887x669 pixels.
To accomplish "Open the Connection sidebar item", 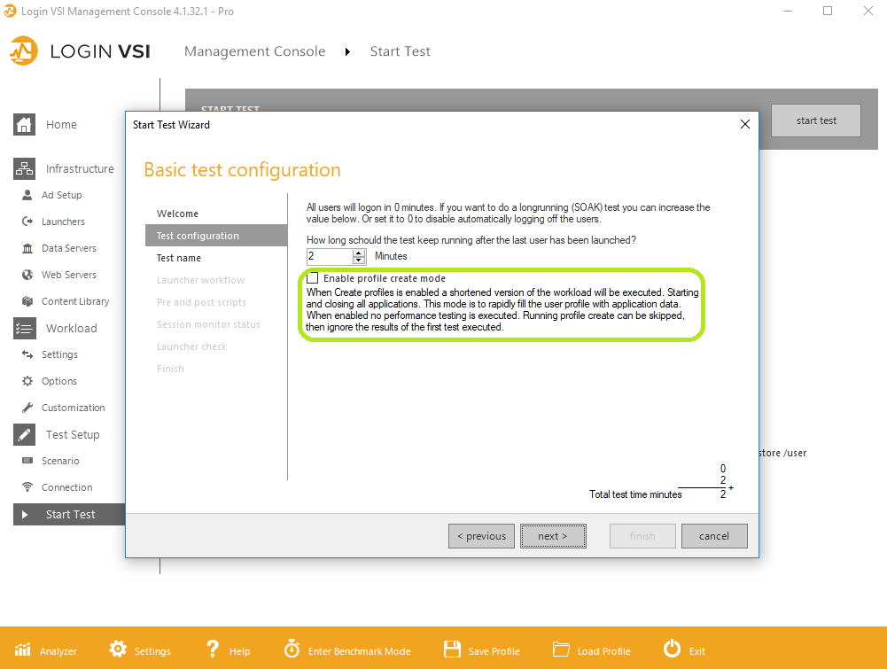I will [67, 487].
